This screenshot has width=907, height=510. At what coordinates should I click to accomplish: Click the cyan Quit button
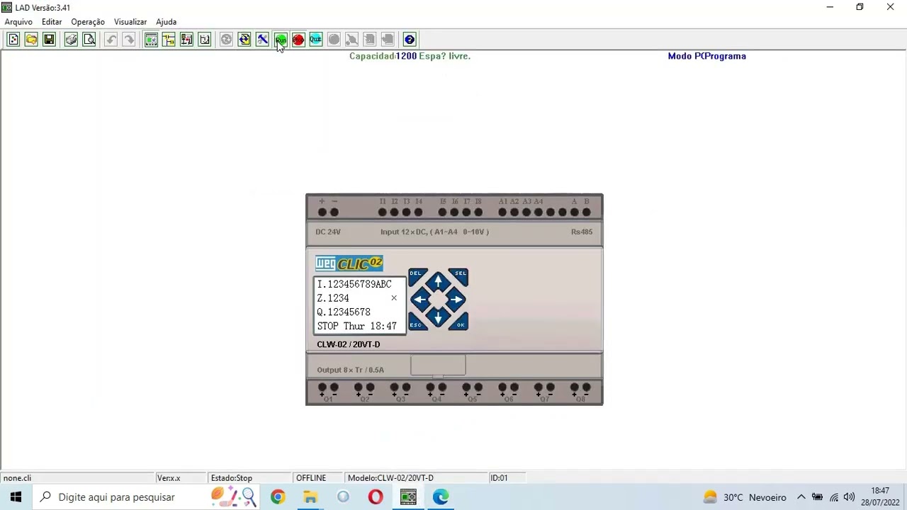click(x=316, y=40)
